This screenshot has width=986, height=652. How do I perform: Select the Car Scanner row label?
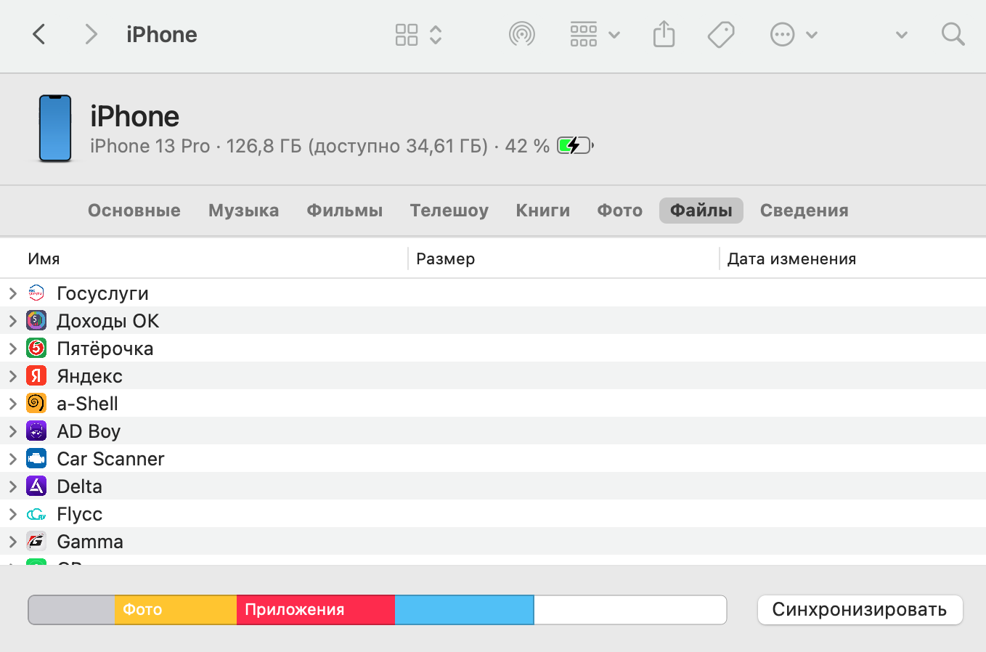[110, 459]
